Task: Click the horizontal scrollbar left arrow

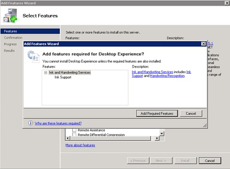Action: pyautogui.click(x=68, y=138)
